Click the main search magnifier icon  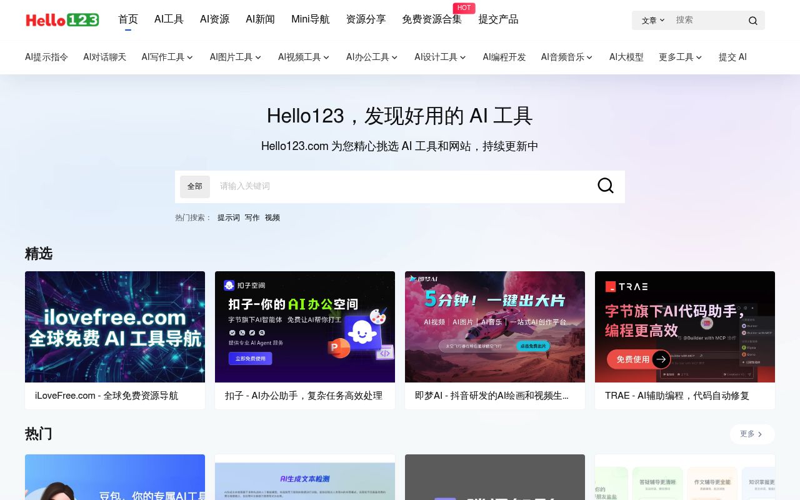(x=606, y=186)
